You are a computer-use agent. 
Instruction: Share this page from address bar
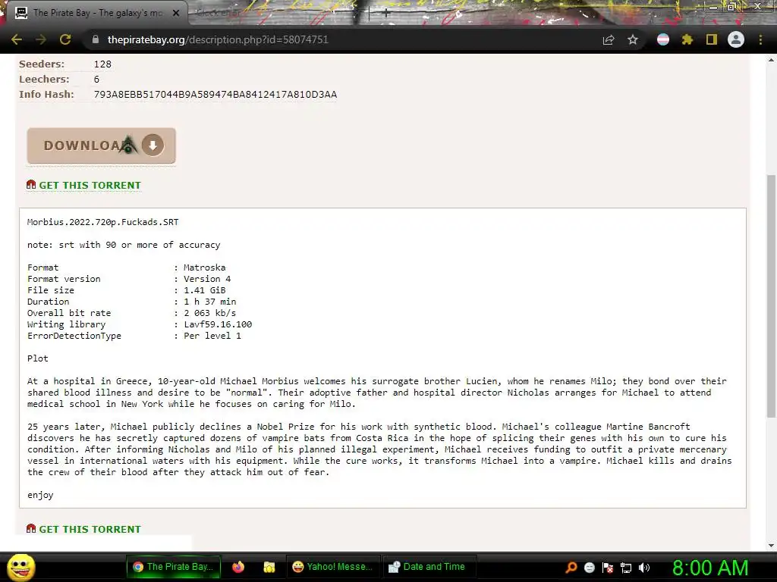[609, 39]
